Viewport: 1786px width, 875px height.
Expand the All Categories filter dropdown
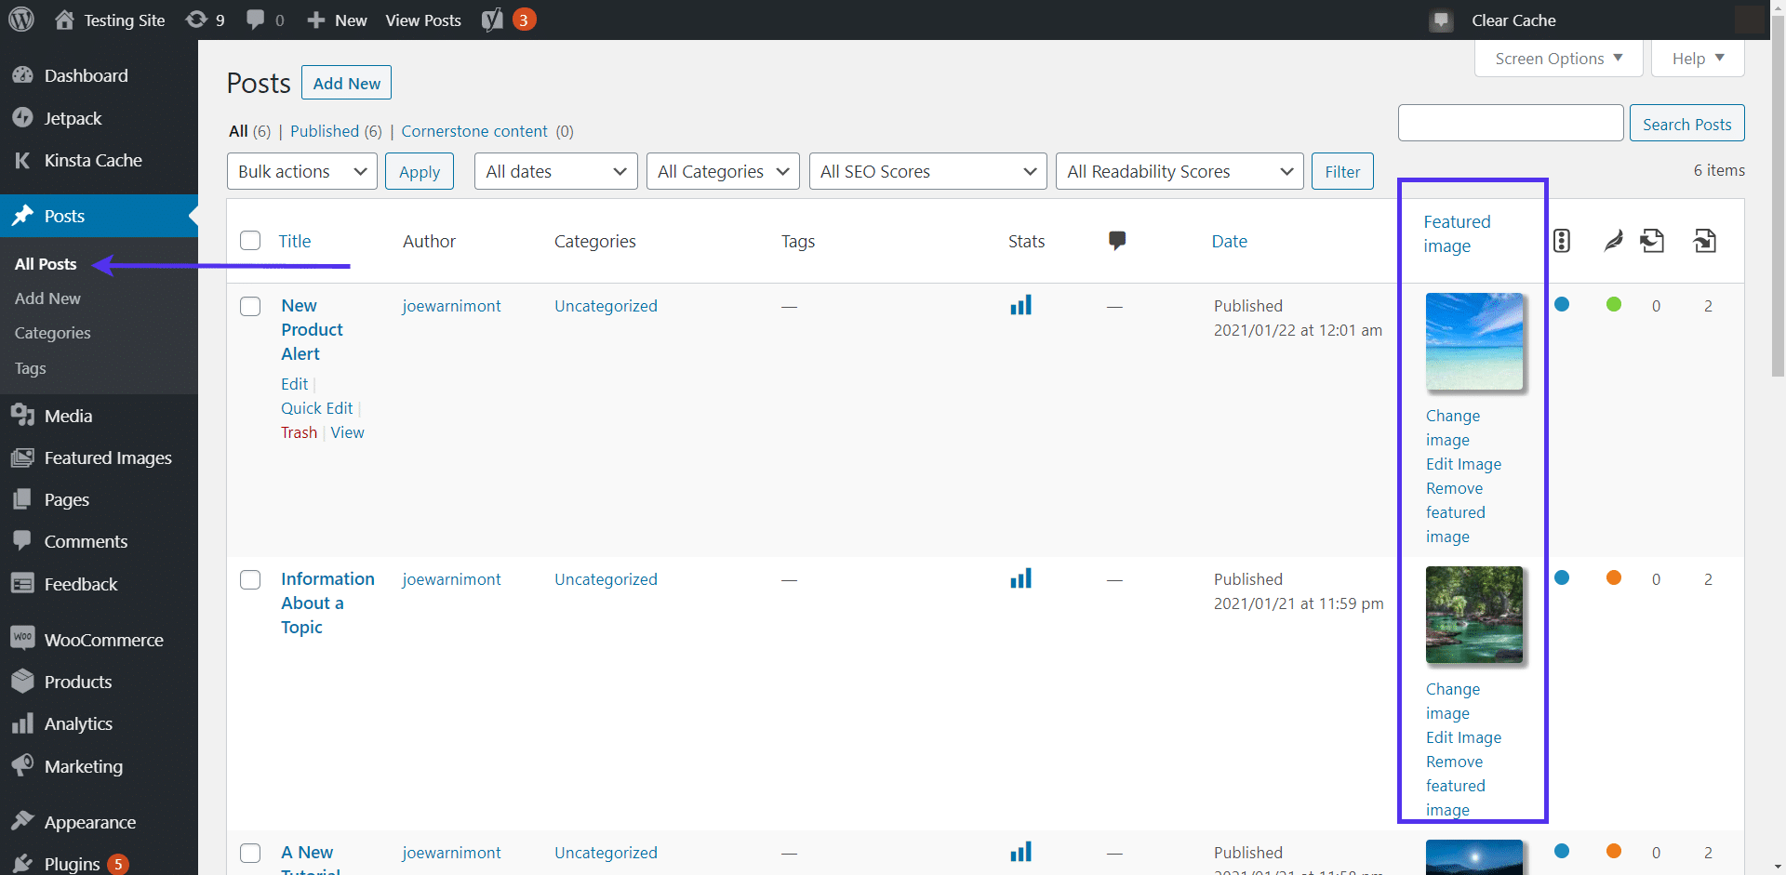723,171
